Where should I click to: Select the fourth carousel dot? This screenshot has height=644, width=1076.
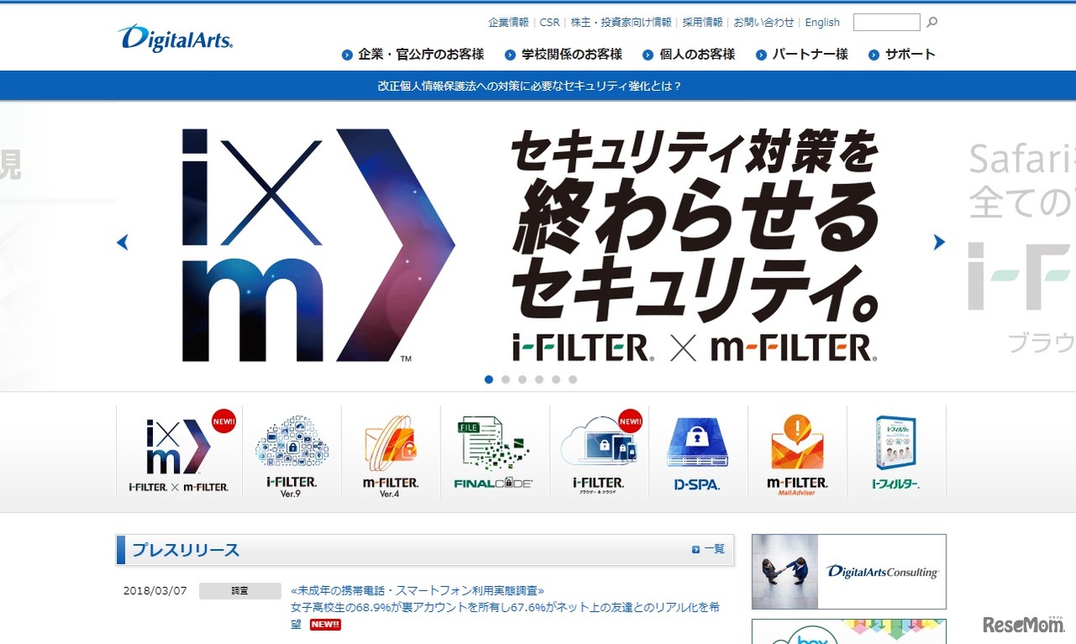[540, 379]
